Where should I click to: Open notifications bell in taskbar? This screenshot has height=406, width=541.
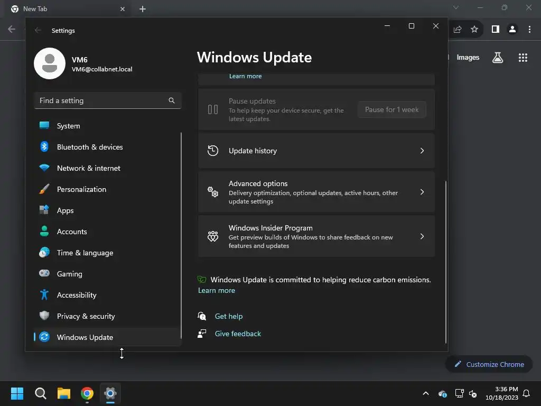pyautogui.click(x=527, y=393)
